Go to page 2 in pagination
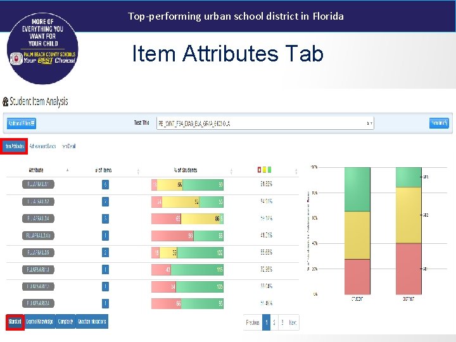Viewport: 456px width, 342px height. click(274, 322)
